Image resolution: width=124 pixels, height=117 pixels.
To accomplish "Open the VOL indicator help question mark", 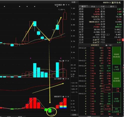I will pyautogui.click(x=66, y=61).
